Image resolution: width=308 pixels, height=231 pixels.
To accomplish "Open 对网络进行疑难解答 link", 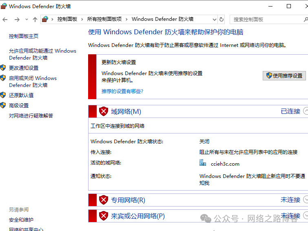I will pyautogui.click(x=31, y=116).
